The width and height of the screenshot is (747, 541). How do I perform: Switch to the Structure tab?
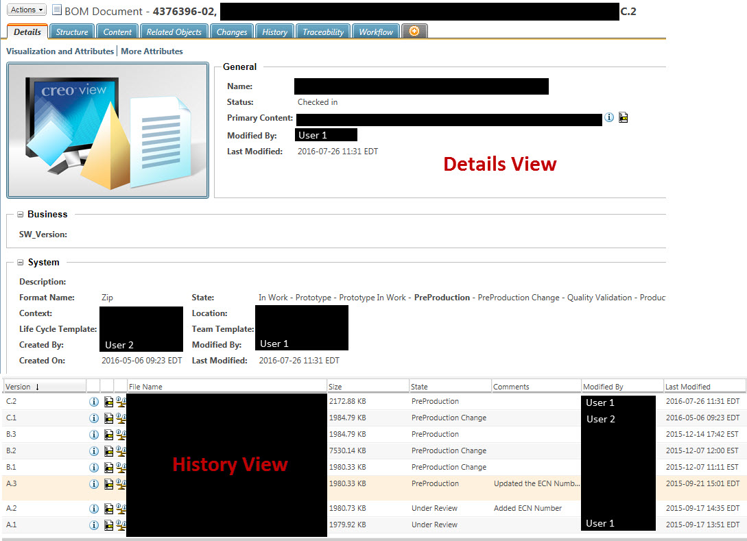point(71,31)
